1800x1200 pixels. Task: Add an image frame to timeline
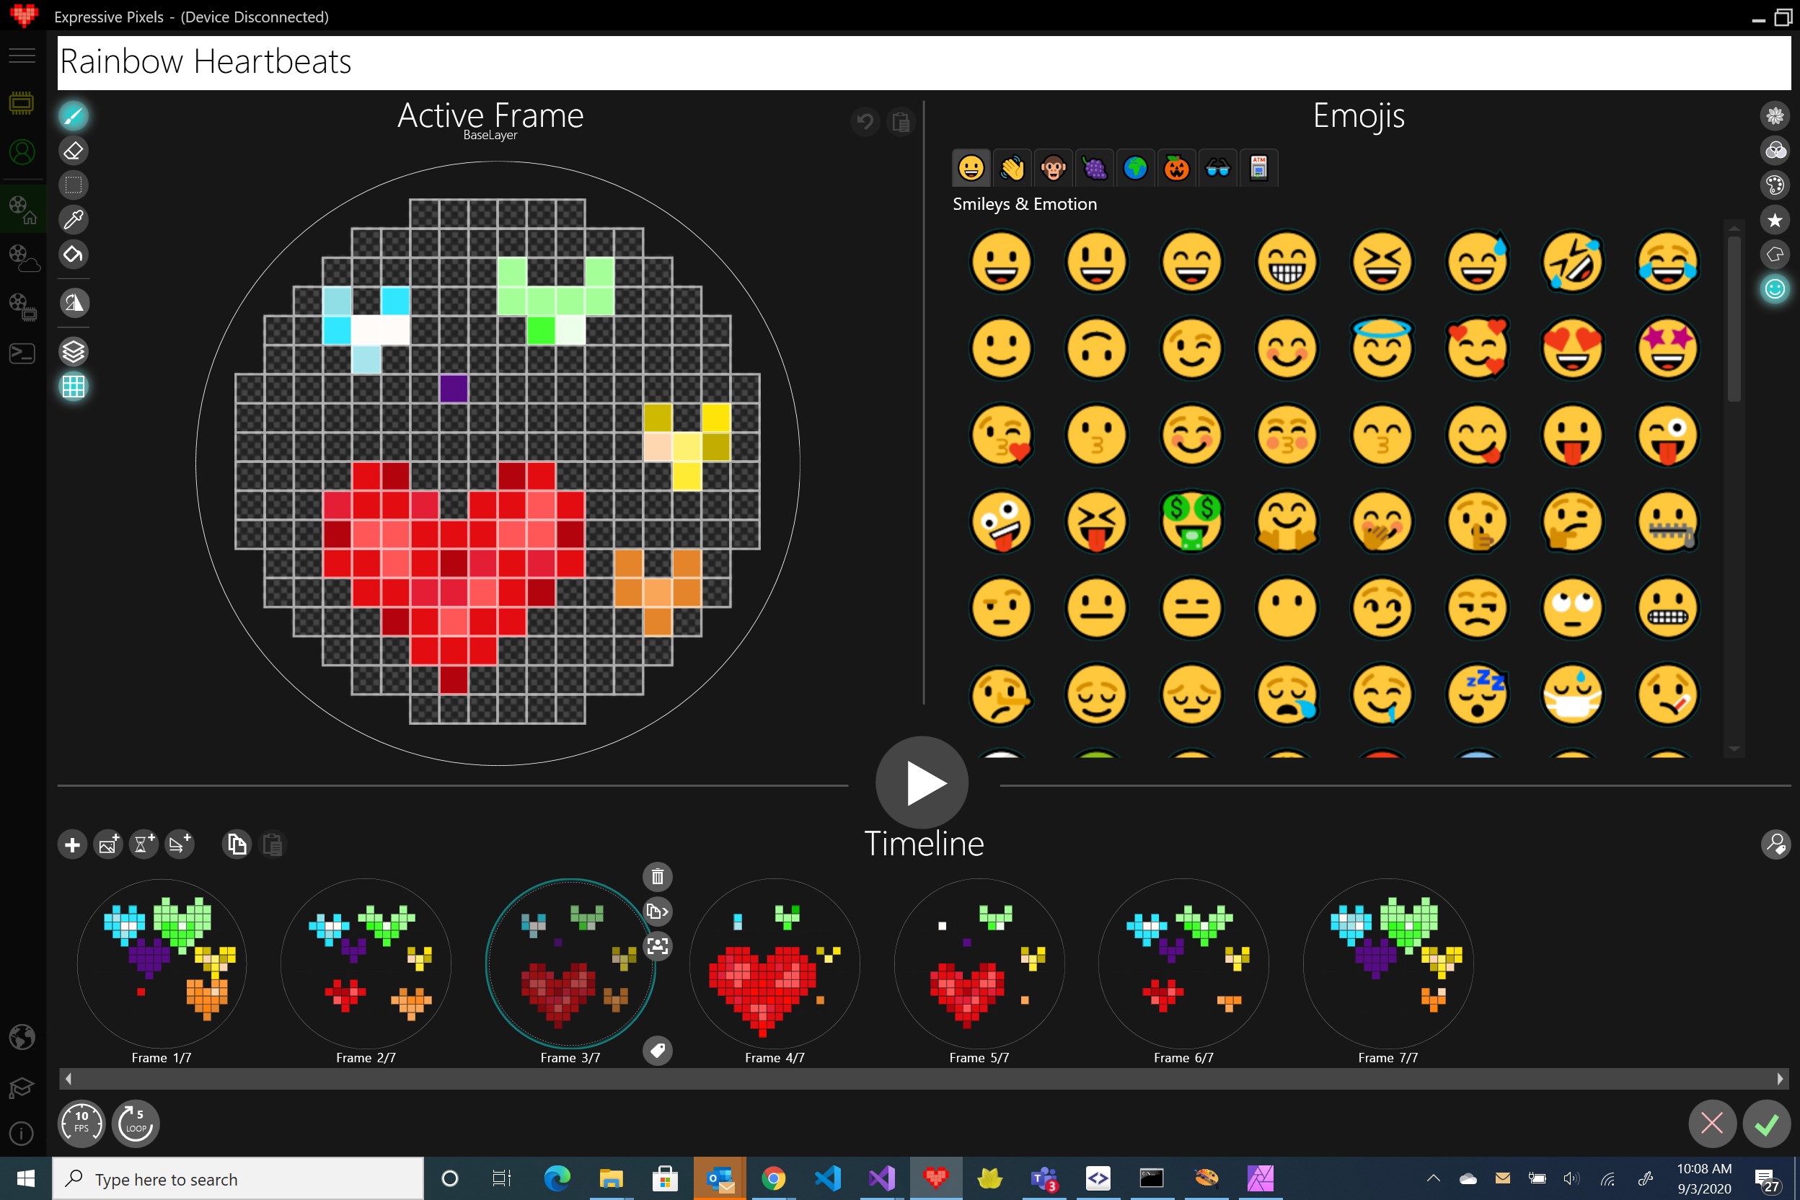[108, 845]
